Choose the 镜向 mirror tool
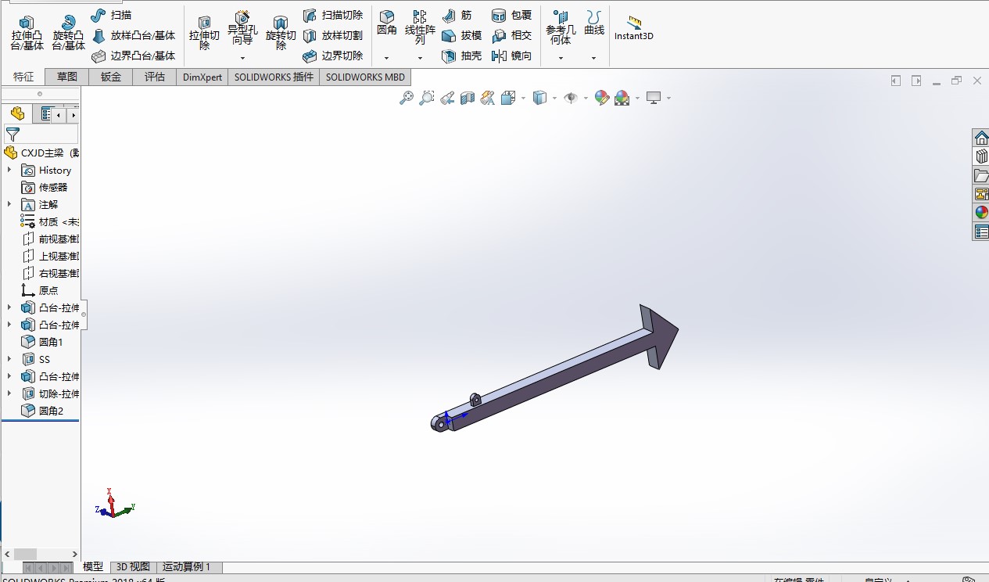989x582 pixels. [x=511, y=56]
